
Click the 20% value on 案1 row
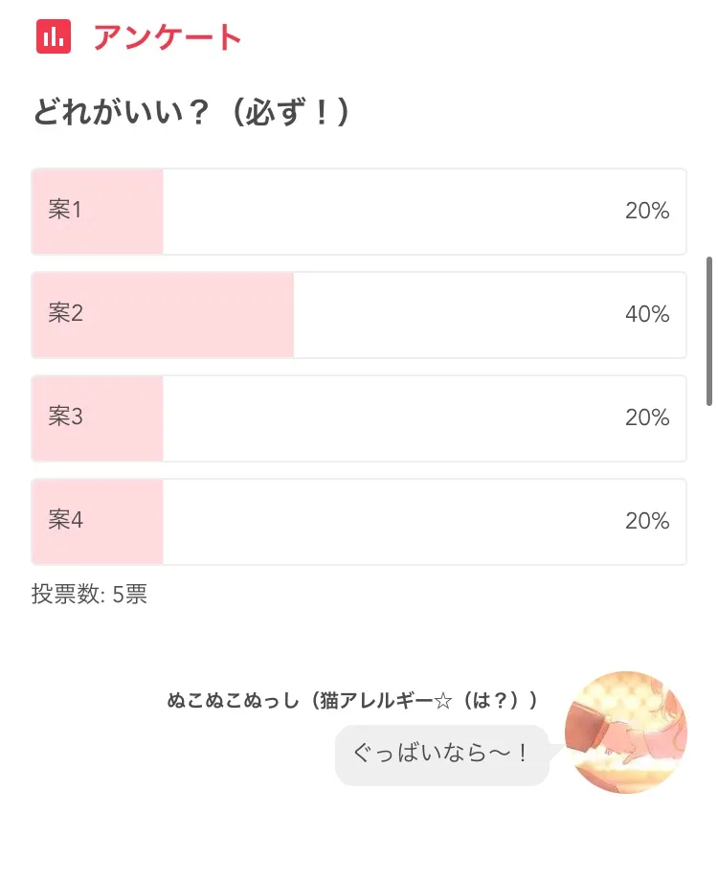click(x=647, y=211)
